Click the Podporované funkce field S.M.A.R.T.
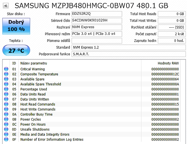Viewport: 187px width, 144px height. pos(129,54)
